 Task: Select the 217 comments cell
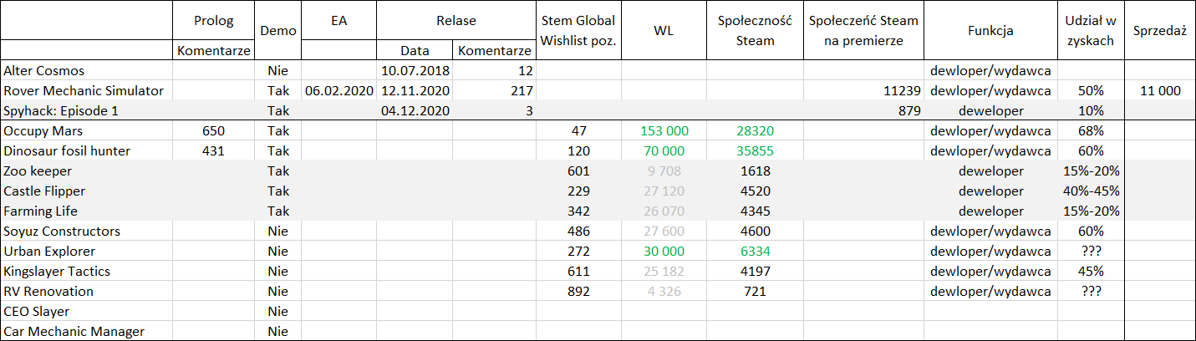click(x=522, y=91)
